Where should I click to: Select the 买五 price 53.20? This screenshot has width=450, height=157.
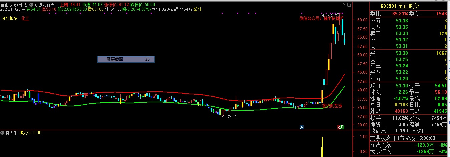(402, 78)
